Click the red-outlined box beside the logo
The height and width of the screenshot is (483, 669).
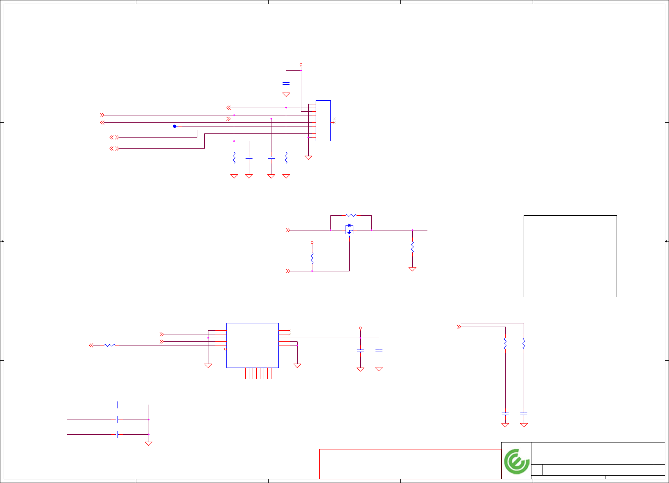pos(410,464)
